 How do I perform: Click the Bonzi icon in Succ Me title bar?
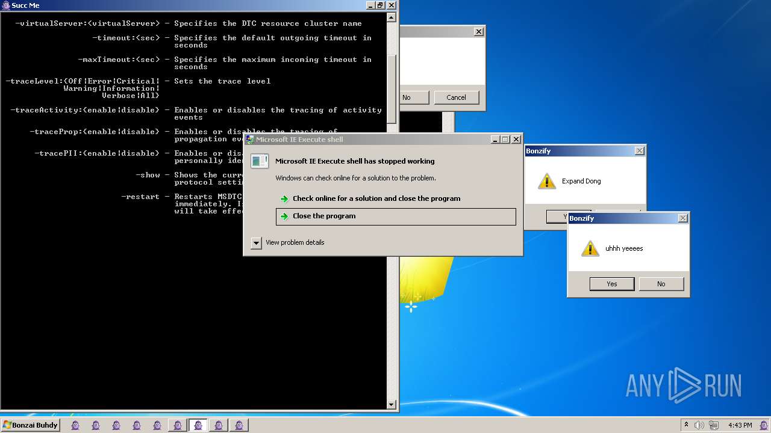[5, 5]
